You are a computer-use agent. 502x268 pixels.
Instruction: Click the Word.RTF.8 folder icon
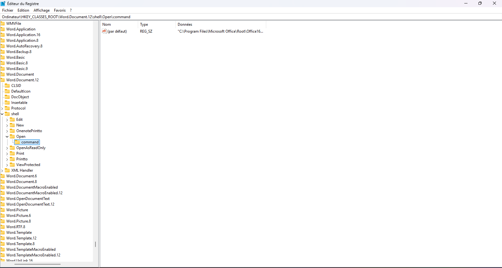point(3,227)
